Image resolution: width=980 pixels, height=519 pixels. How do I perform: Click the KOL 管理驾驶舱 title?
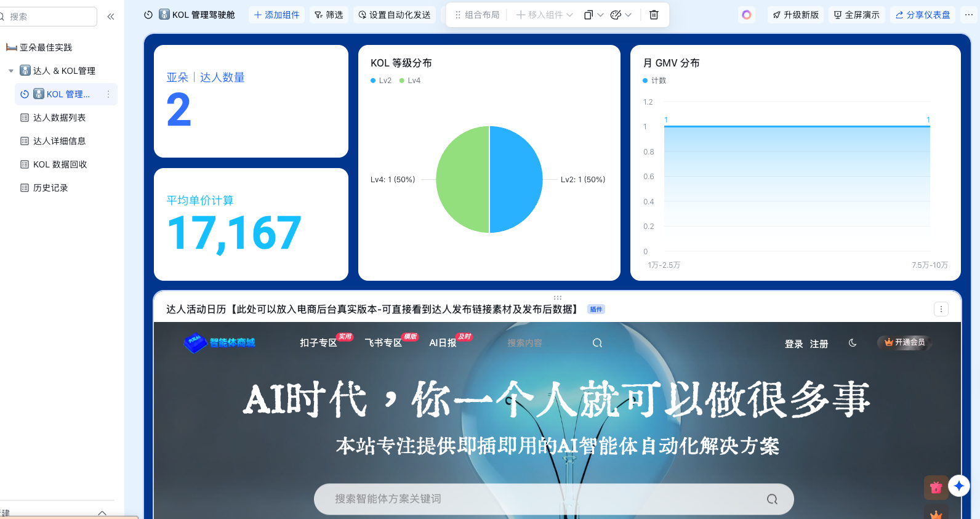pos(204,15)
